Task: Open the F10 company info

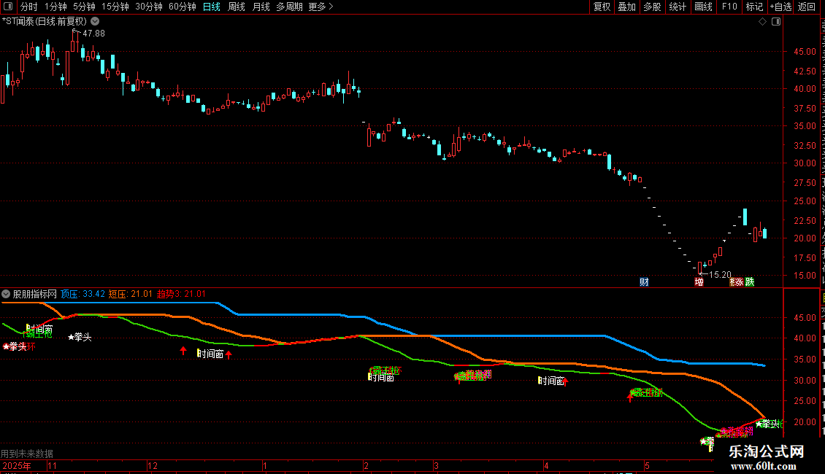Action: click(x=729, y=7)
